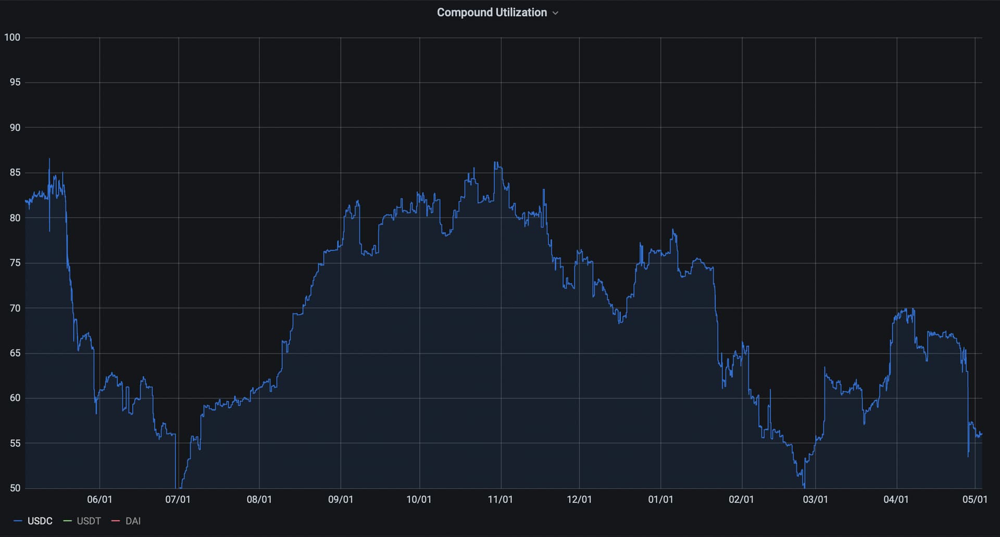Click the 09/01 x-axis date label
The image size is (1000, 537).
coord(341,500)
